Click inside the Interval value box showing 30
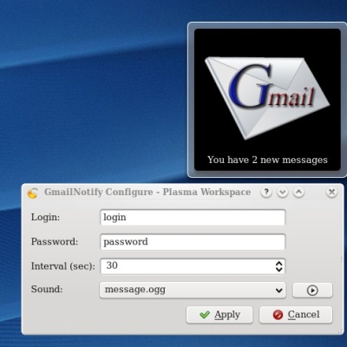Image resolution: width=347 pixels, height=347 pixels. coord(187,266)
